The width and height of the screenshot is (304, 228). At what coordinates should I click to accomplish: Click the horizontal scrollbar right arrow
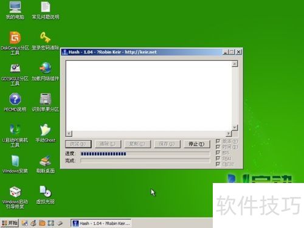click(x=229, y=134)
